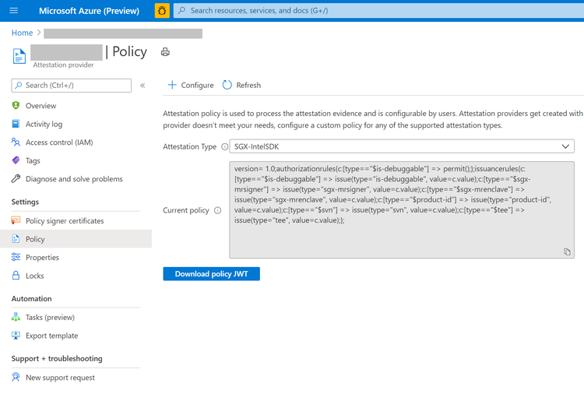584x394 pixels.
Task: Open the Azure portal hamburger menu
Action: point(13,11)
